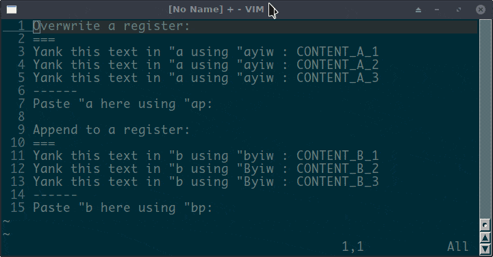Click the scrollbar down arrow button
The width and height of the screenshot is (493, 257).
(x=485, y=249)
